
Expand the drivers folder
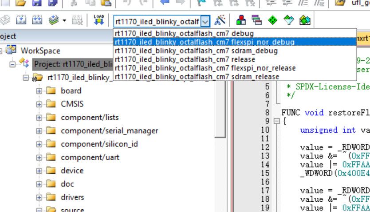tap(39, 197)
